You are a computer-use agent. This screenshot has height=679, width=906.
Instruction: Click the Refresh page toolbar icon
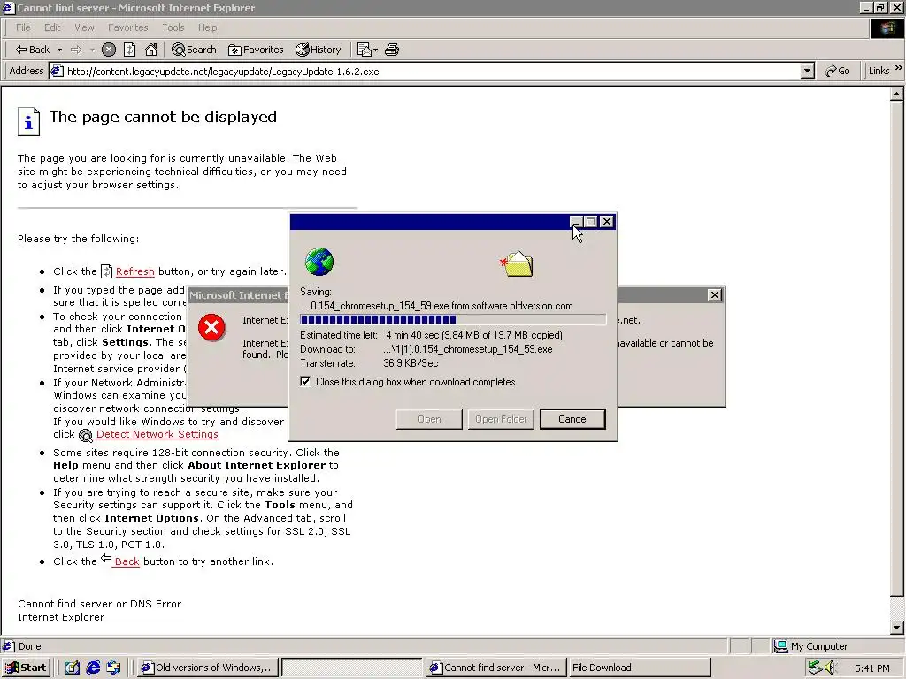click(130, 50)
